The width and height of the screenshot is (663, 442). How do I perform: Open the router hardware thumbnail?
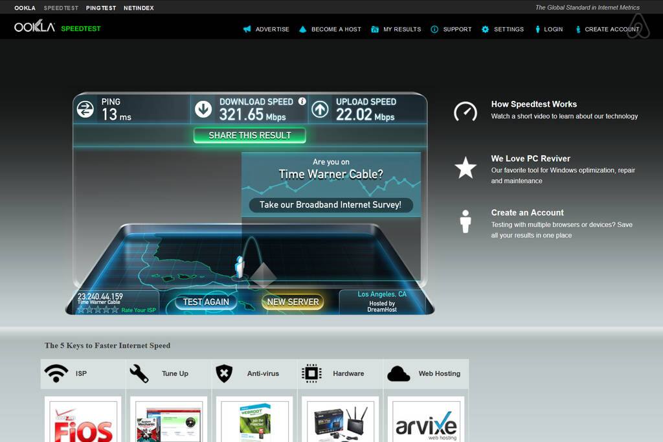point(341,420)
